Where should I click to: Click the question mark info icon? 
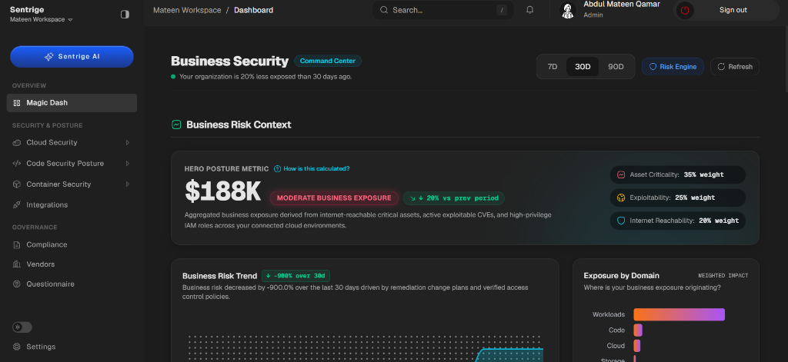tap(277, 168)
